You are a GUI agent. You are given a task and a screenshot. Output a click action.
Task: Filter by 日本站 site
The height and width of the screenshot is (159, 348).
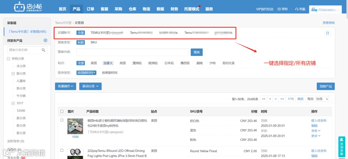tap(169, 63)
